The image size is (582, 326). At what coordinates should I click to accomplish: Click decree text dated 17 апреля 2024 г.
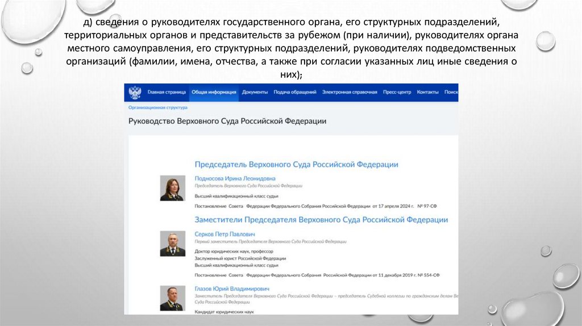[x=315, y=206]
